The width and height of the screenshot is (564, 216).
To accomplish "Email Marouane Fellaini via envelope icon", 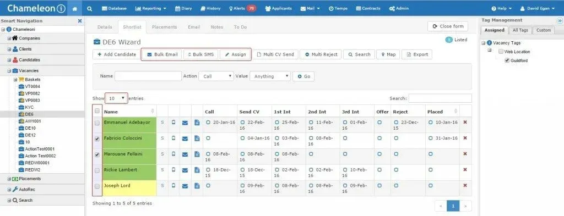I will click(x=185, y=154).
